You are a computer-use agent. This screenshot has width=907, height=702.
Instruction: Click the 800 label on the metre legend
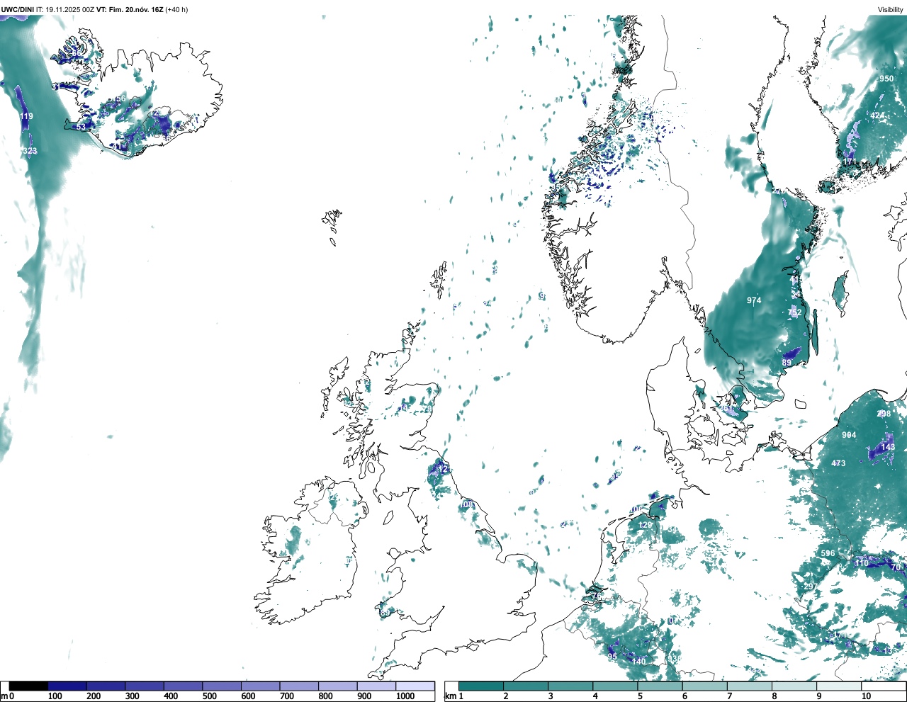[x=325, y=696]
